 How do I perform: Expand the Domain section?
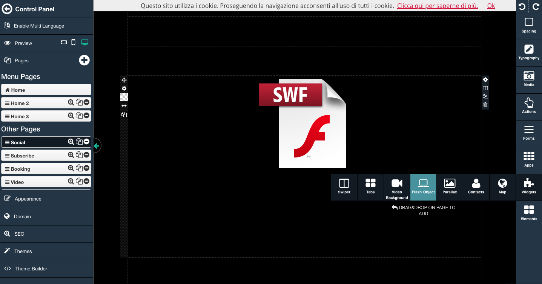click(46, 216)
